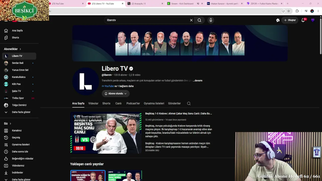The width and height of the screenshot is (322, 181).
Task: Start voice search with the microphone
Action: [211, 20]
